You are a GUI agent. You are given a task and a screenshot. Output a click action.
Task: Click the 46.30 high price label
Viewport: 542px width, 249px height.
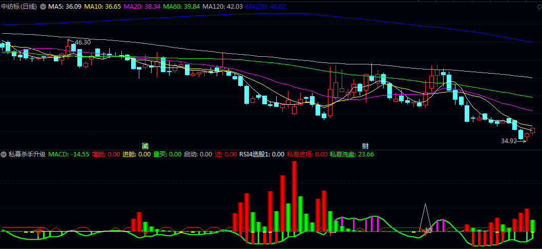tap(82, 42)
